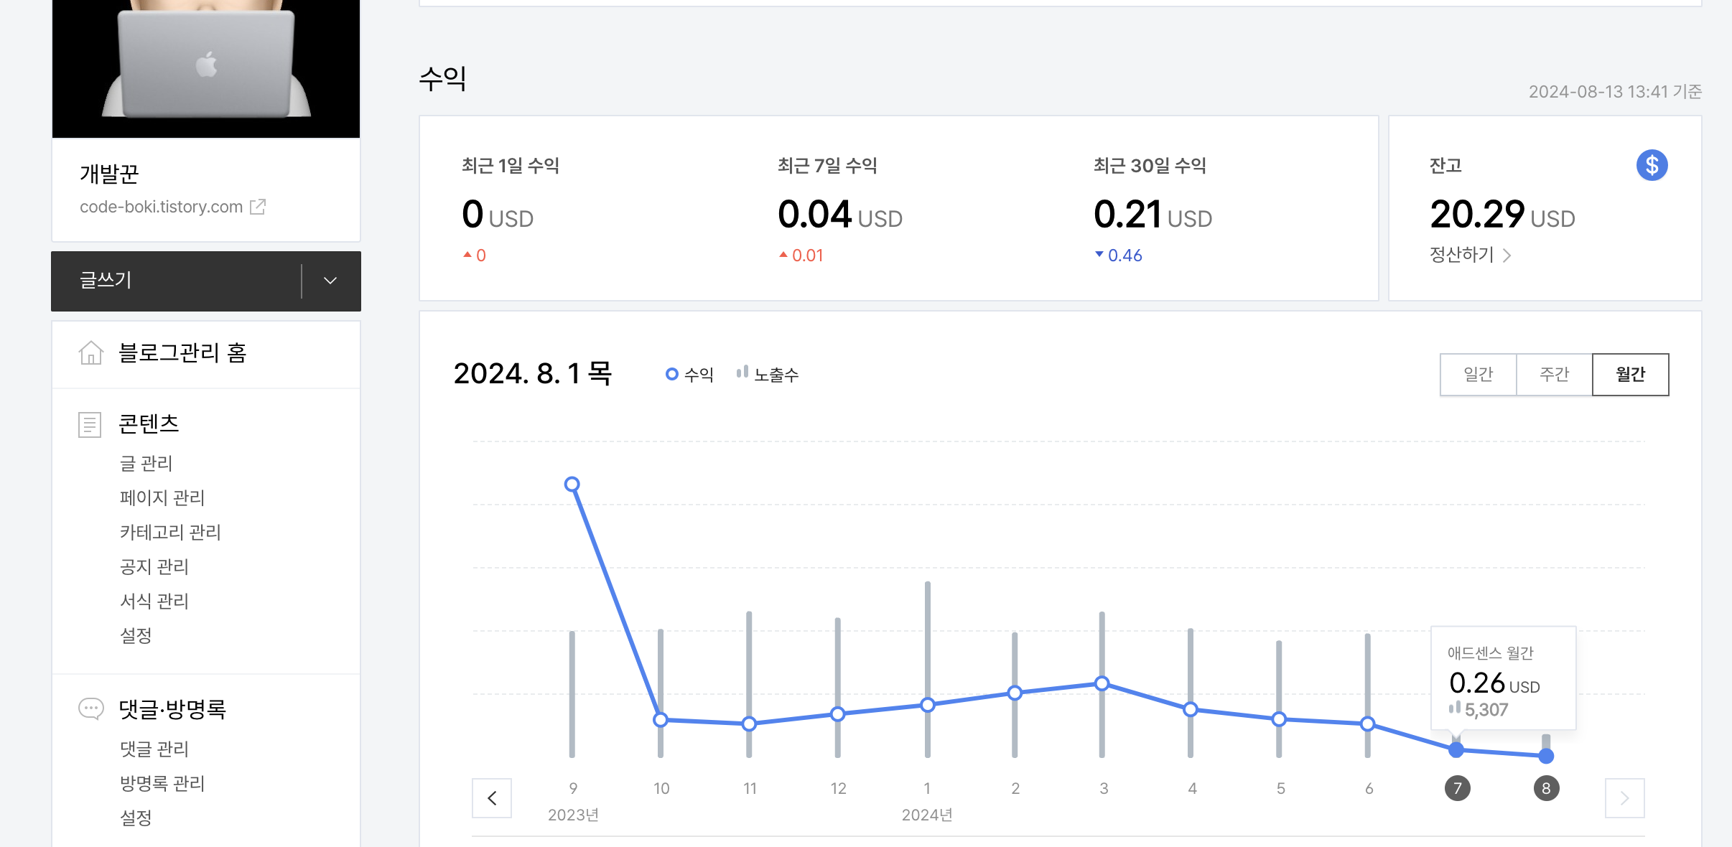The height and width of the screenshot is (847, 1732).
Task: Select month 8 marker on chart axis
Action: click(1546, 788)
